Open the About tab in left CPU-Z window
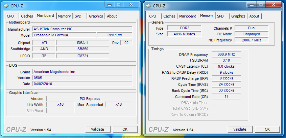The width and height of the screenshot is (286, 138). click(112, 16)
